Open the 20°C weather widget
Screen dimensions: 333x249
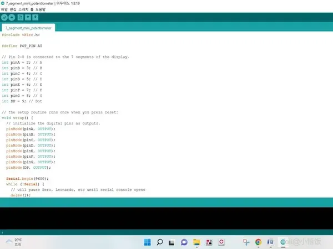pos(14,242)
